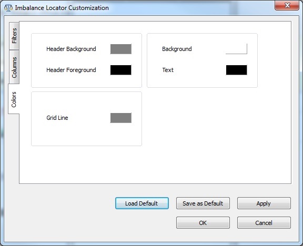
Task: Close the Imbalance Locator Customization dialog
Action: (287, 5)
